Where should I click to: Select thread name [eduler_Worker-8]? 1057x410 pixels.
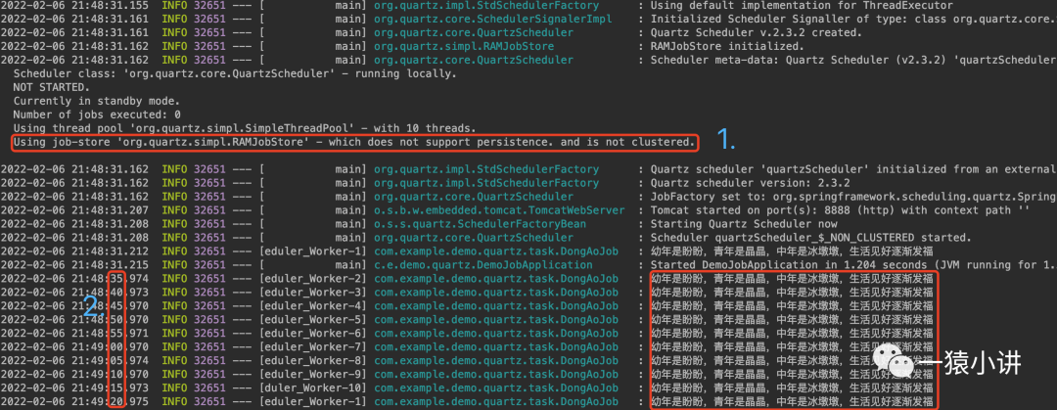313,361
